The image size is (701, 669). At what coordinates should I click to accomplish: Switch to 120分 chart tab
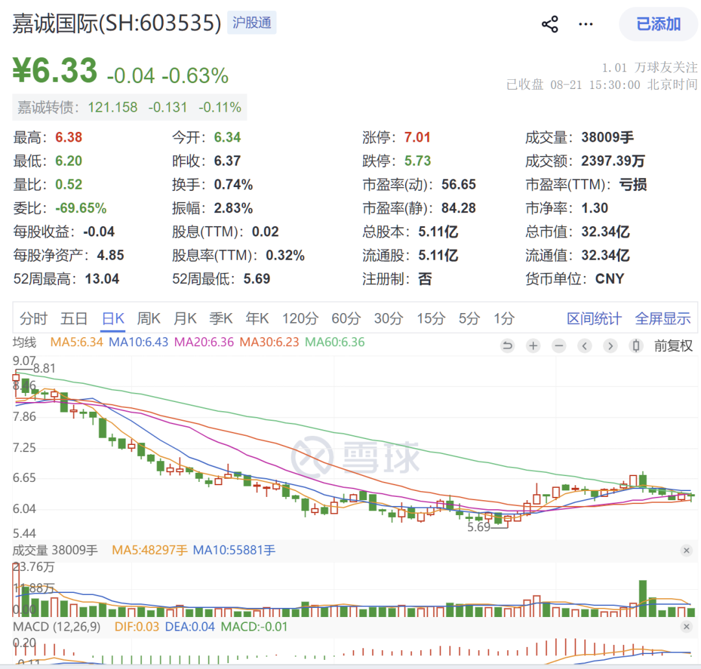[x=300, y=319]
